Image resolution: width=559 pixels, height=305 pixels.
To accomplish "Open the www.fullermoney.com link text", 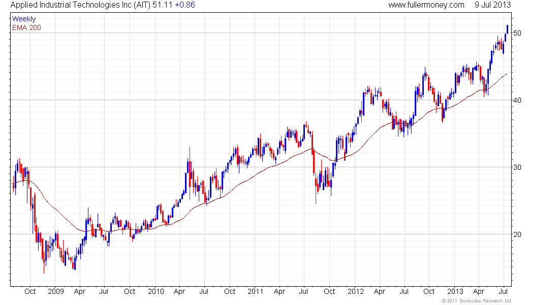I will click(426, 5).
